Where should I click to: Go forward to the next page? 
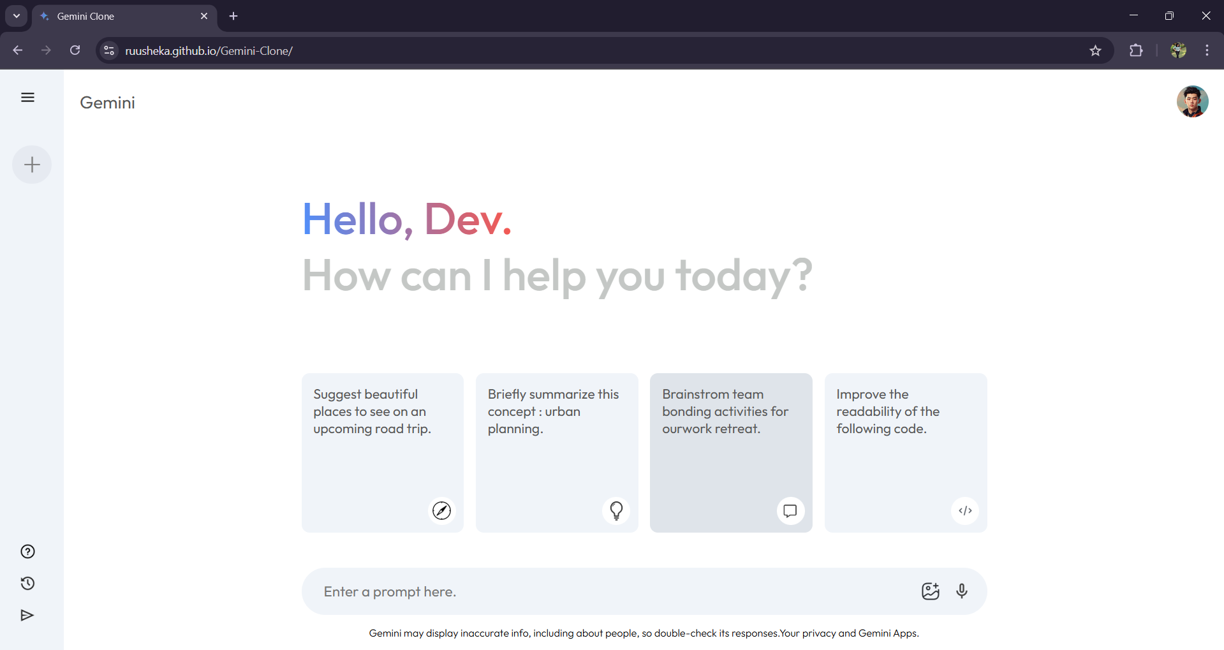(46, 50)
